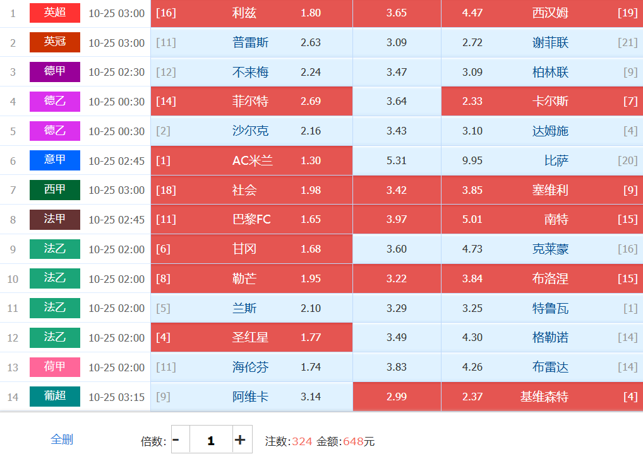Select 特鲁瓦 away win odds 3.25

(x=542, y=309)
